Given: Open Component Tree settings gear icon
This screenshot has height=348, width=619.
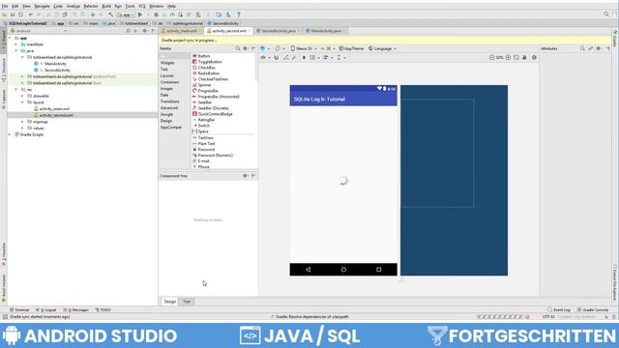Looking at the screenshot, I should click(x=246, y=176).
